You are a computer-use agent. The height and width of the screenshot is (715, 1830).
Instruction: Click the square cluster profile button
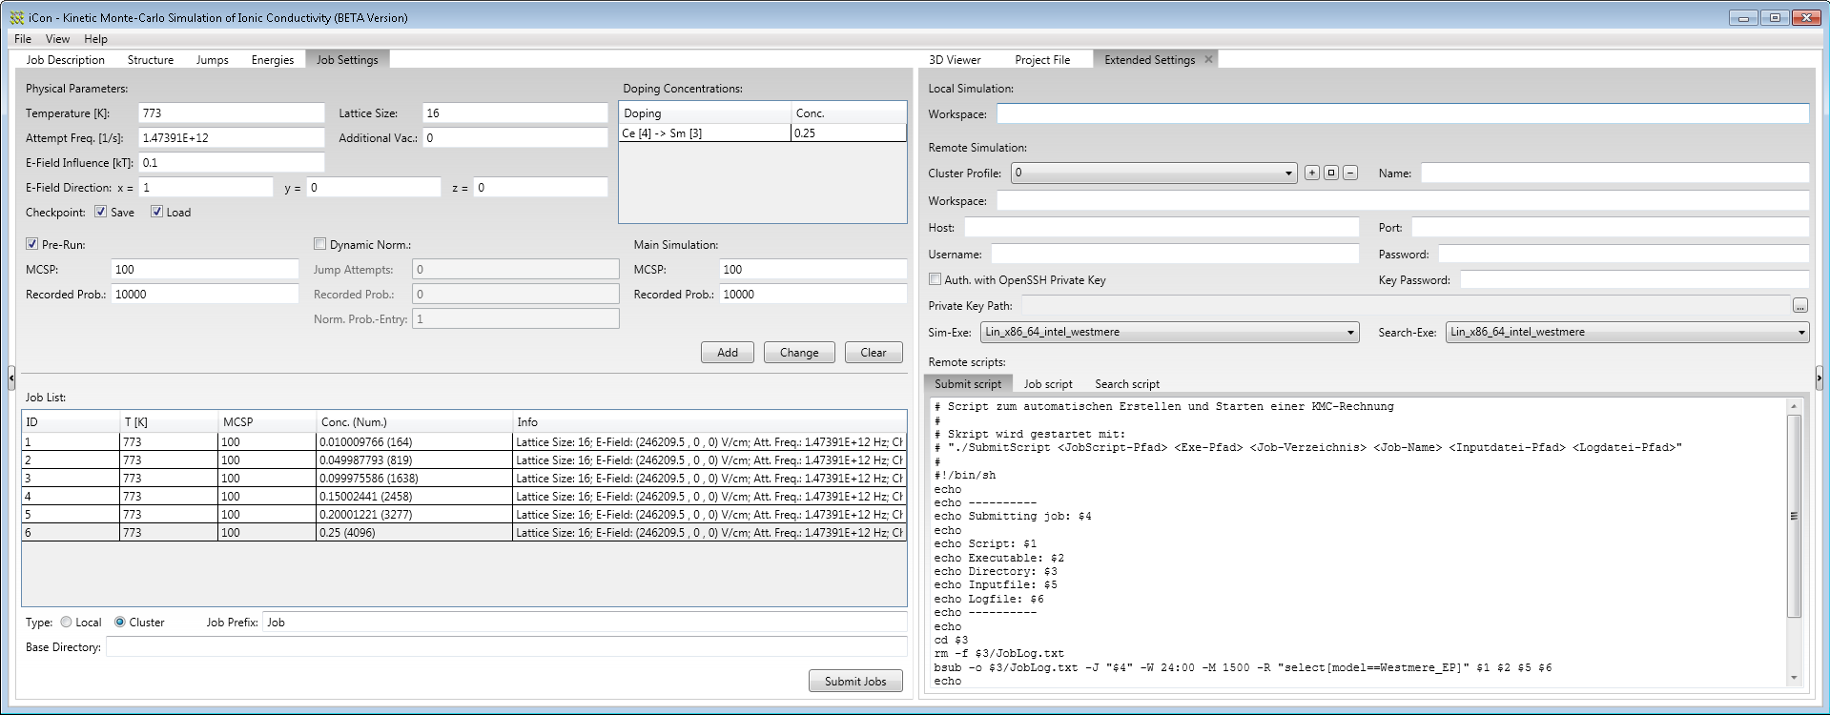coord(1331,173)
